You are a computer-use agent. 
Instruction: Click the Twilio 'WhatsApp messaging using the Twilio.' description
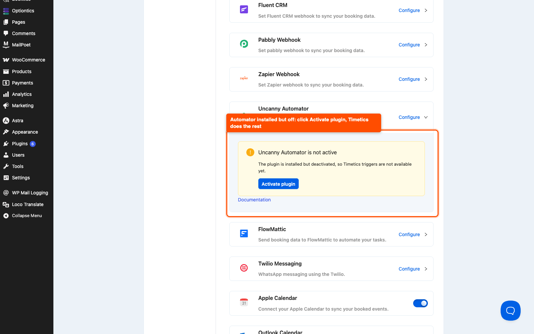tap(302, 274)
